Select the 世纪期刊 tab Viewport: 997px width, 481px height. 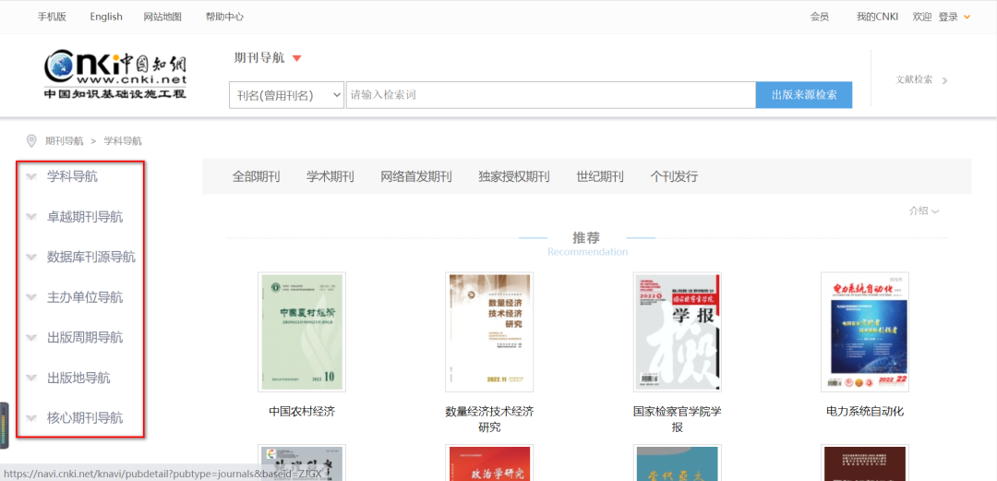click(600, 177)
